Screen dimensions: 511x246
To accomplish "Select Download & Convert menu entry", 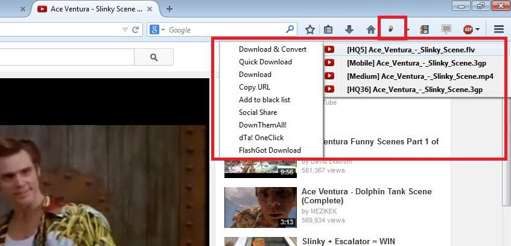I will [273, 49].
